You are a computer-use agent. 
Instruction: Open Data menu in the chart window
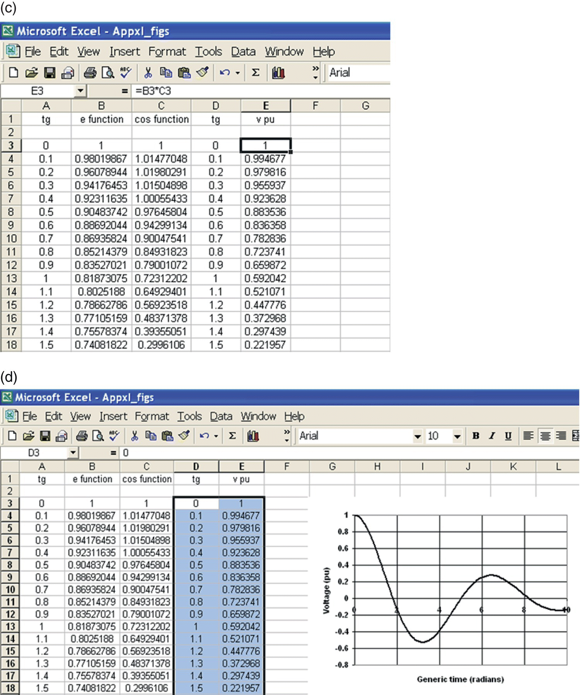(221, 416)
